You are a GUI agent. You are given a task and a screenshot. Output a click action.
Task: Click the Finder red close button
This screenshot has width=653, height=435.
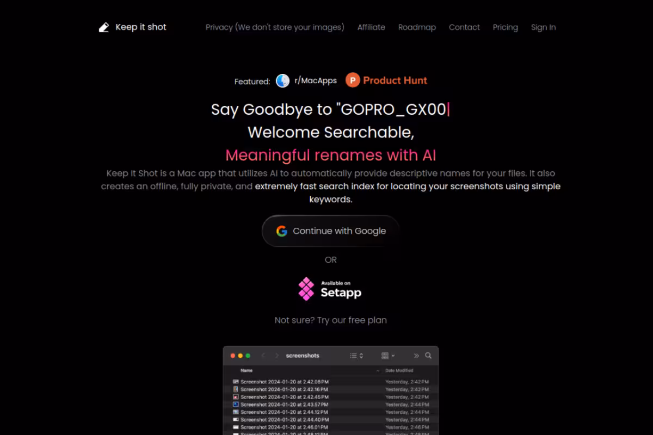tap(233, 356)
